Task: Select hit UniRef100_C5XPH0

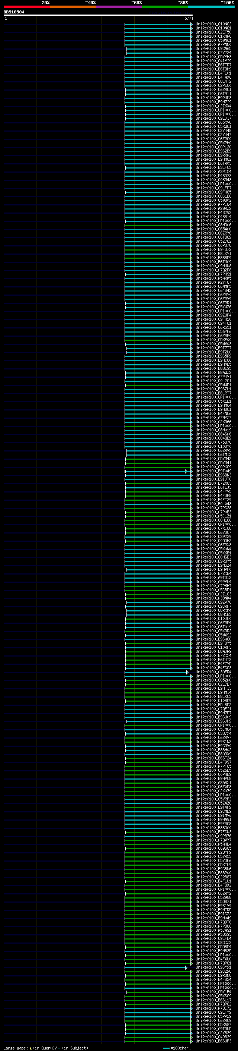Action: (x=213, y=143)
